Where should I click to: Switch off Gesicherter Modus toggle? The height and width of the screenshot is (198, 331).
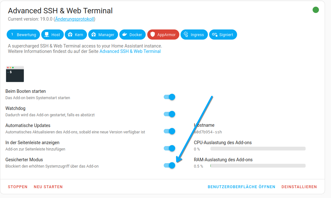(x=169, y=165)
